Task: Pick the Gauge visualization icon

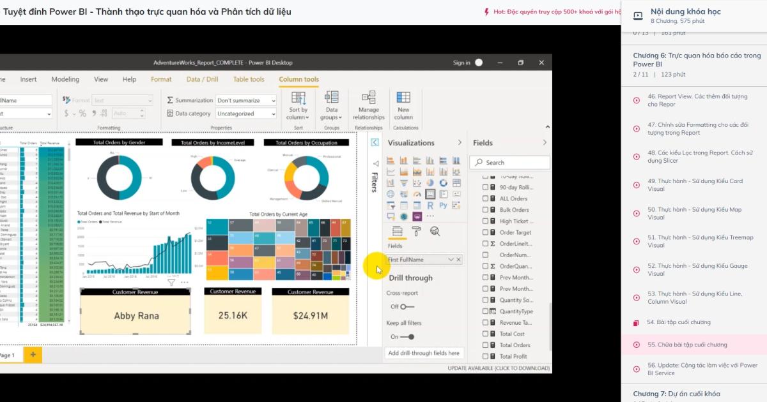Action: 417,194
